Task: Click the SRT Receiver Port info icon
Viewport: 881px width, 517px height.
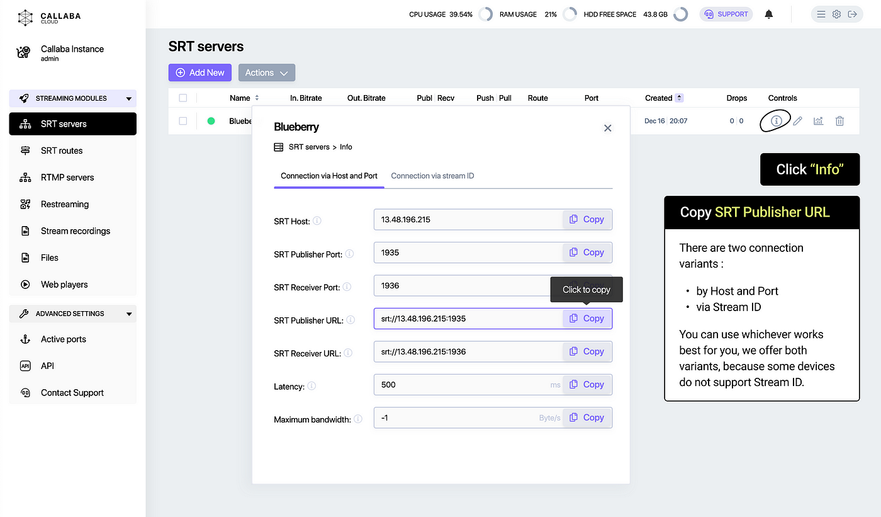Action: (x=347, y=287)
